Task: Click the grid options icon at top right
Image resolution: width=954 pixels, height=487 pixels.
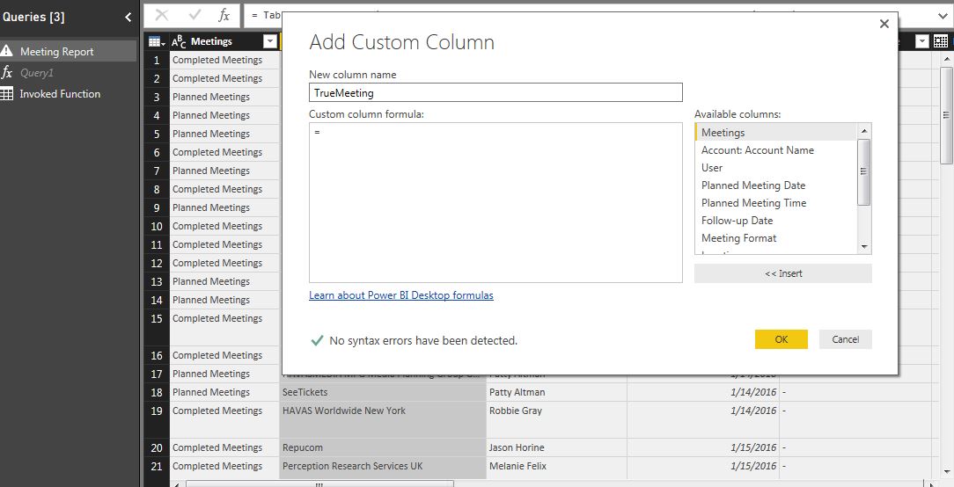Action: point(941,41)
